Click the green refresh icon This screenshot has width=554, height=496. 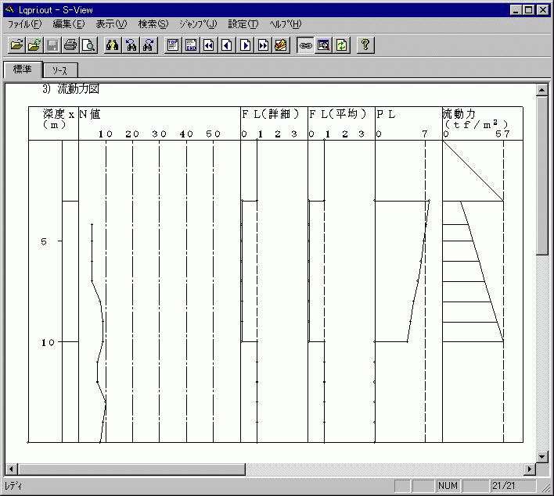pos(341,45)
